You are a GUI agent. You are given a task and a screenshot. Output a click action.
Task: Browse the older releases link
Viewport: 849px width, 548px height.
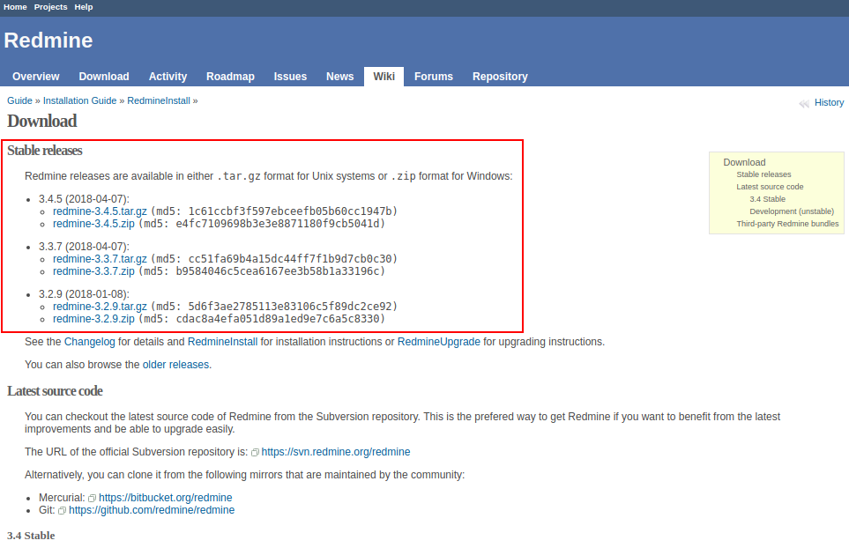[175, 365]
